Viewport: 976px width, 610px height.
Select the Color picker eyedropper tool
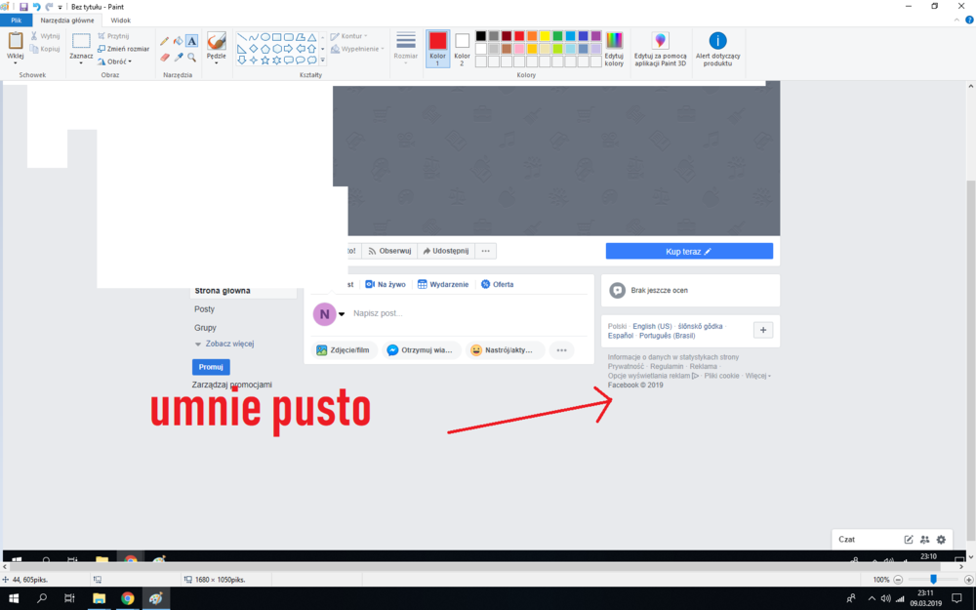coord(179,57)
